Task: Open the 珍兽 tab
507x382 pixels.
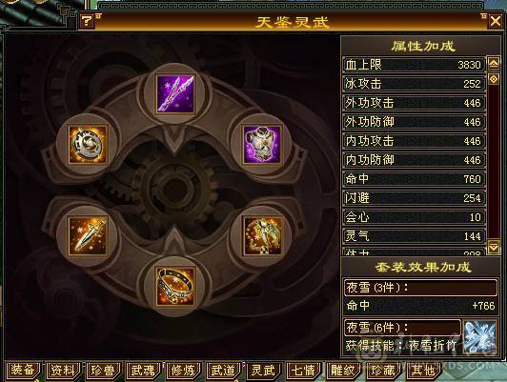Action: click(x=103, y=371)
